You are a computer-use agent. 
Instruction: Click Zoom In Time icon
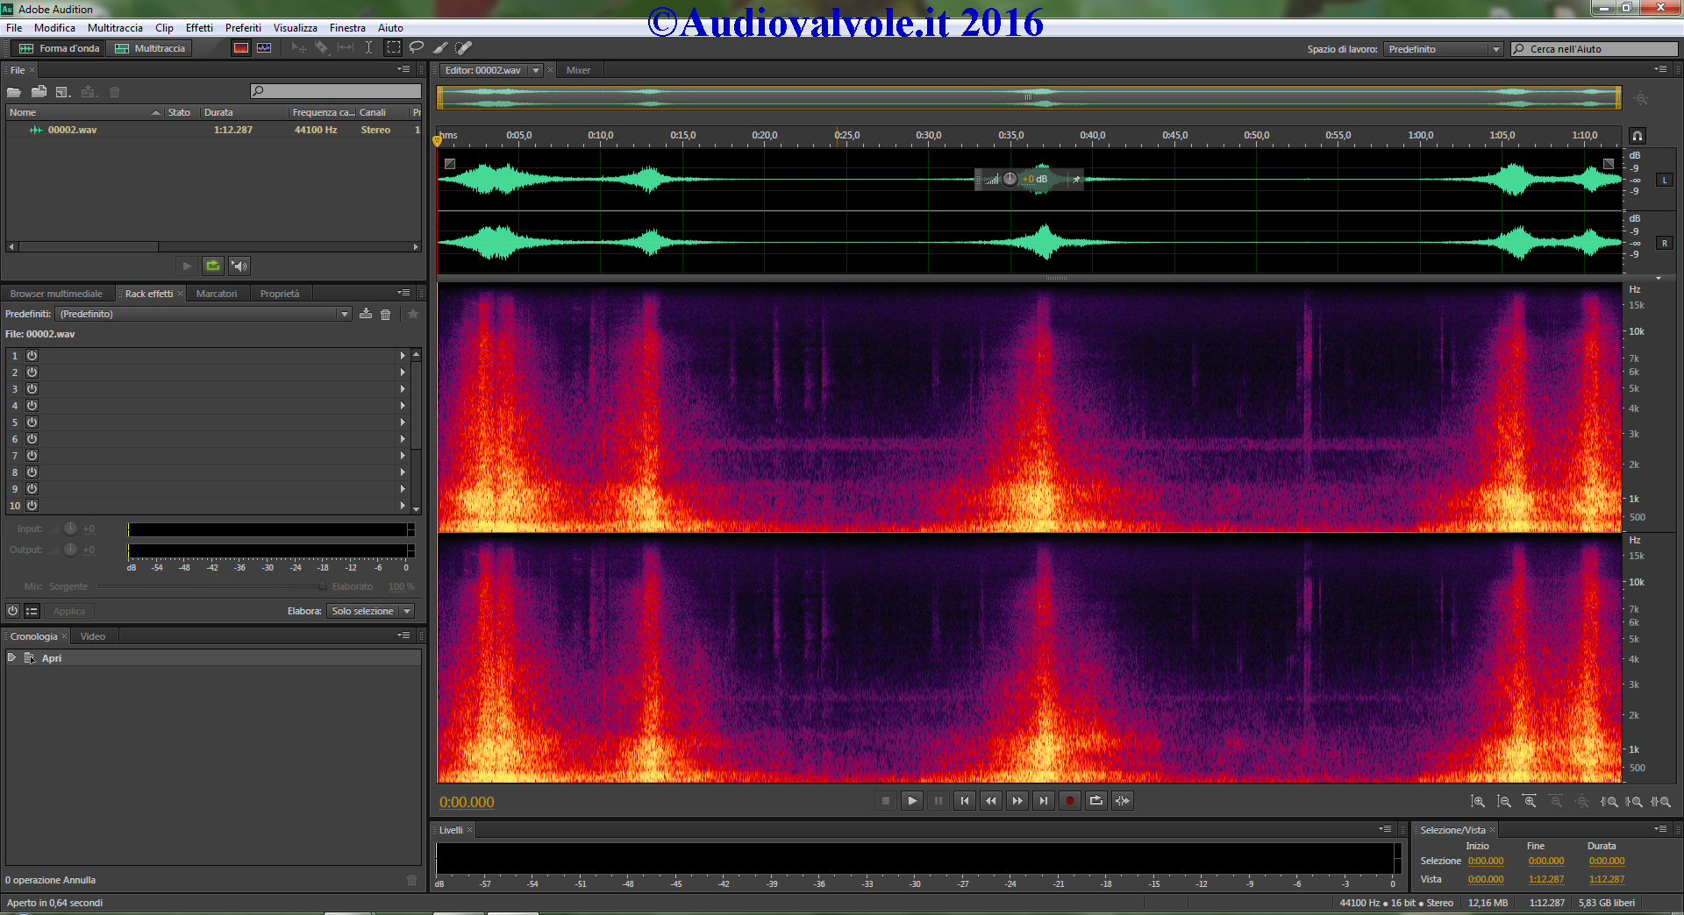click(1530, 801)
